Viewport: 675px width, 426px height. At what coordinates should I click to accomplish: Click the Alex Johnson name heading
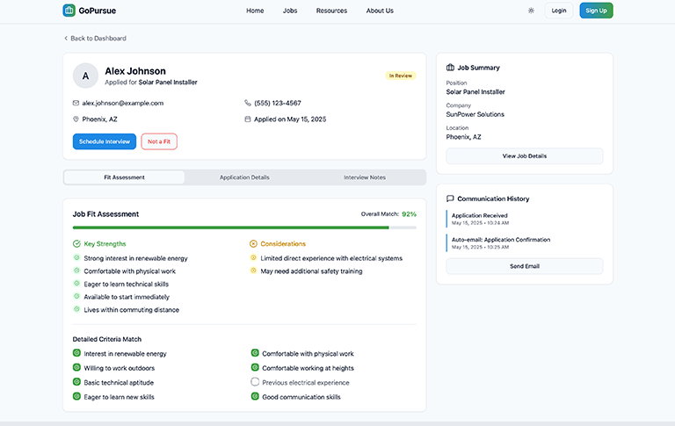pos(135,71)
